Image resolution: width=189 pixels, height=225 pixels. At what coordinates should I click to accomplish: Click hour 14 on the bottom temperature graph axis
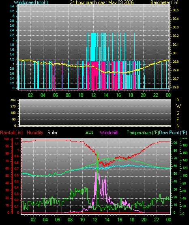pos(107,220)
